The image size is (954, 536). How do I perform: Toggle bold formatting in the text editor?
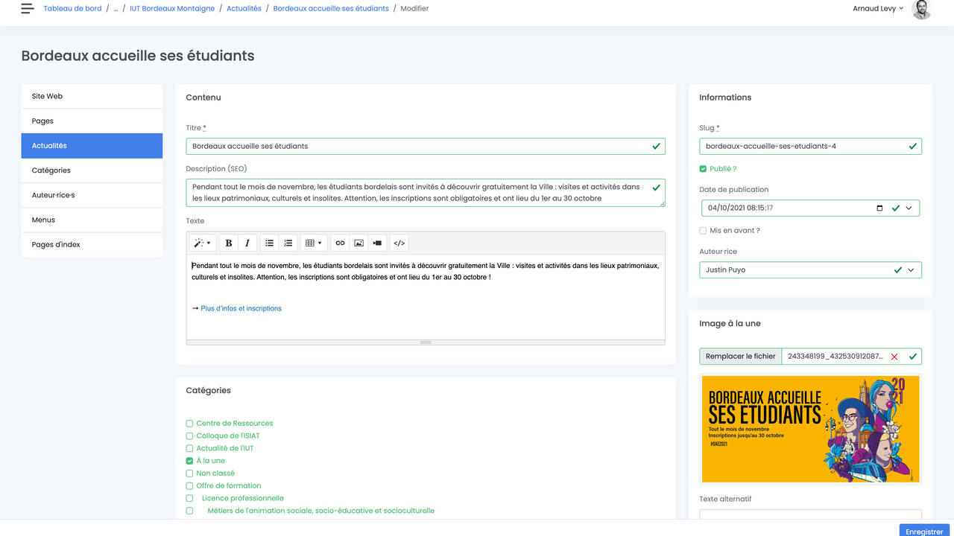(x=228, y=242)
